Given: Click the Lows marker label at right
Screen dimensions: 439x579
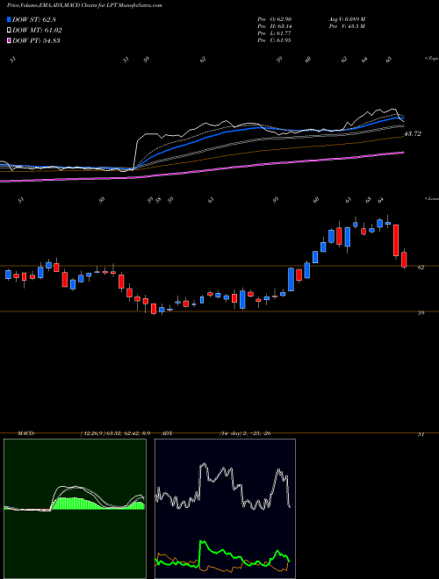Looking at the screenshot, I should [x=431, y=199].
